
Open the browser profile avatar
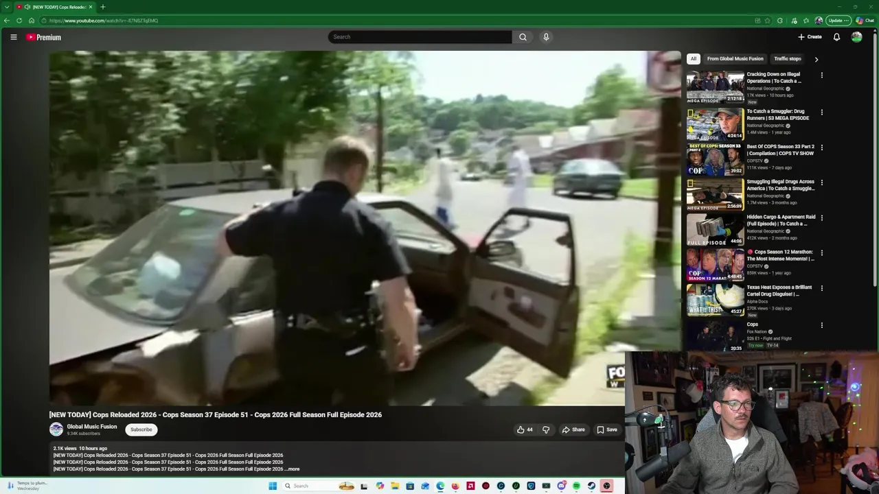819,21
